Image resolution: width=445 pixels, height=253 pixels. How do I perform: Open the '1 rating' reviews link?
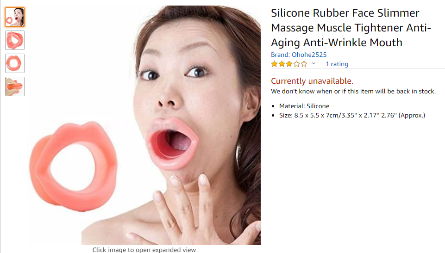(337, 64)
